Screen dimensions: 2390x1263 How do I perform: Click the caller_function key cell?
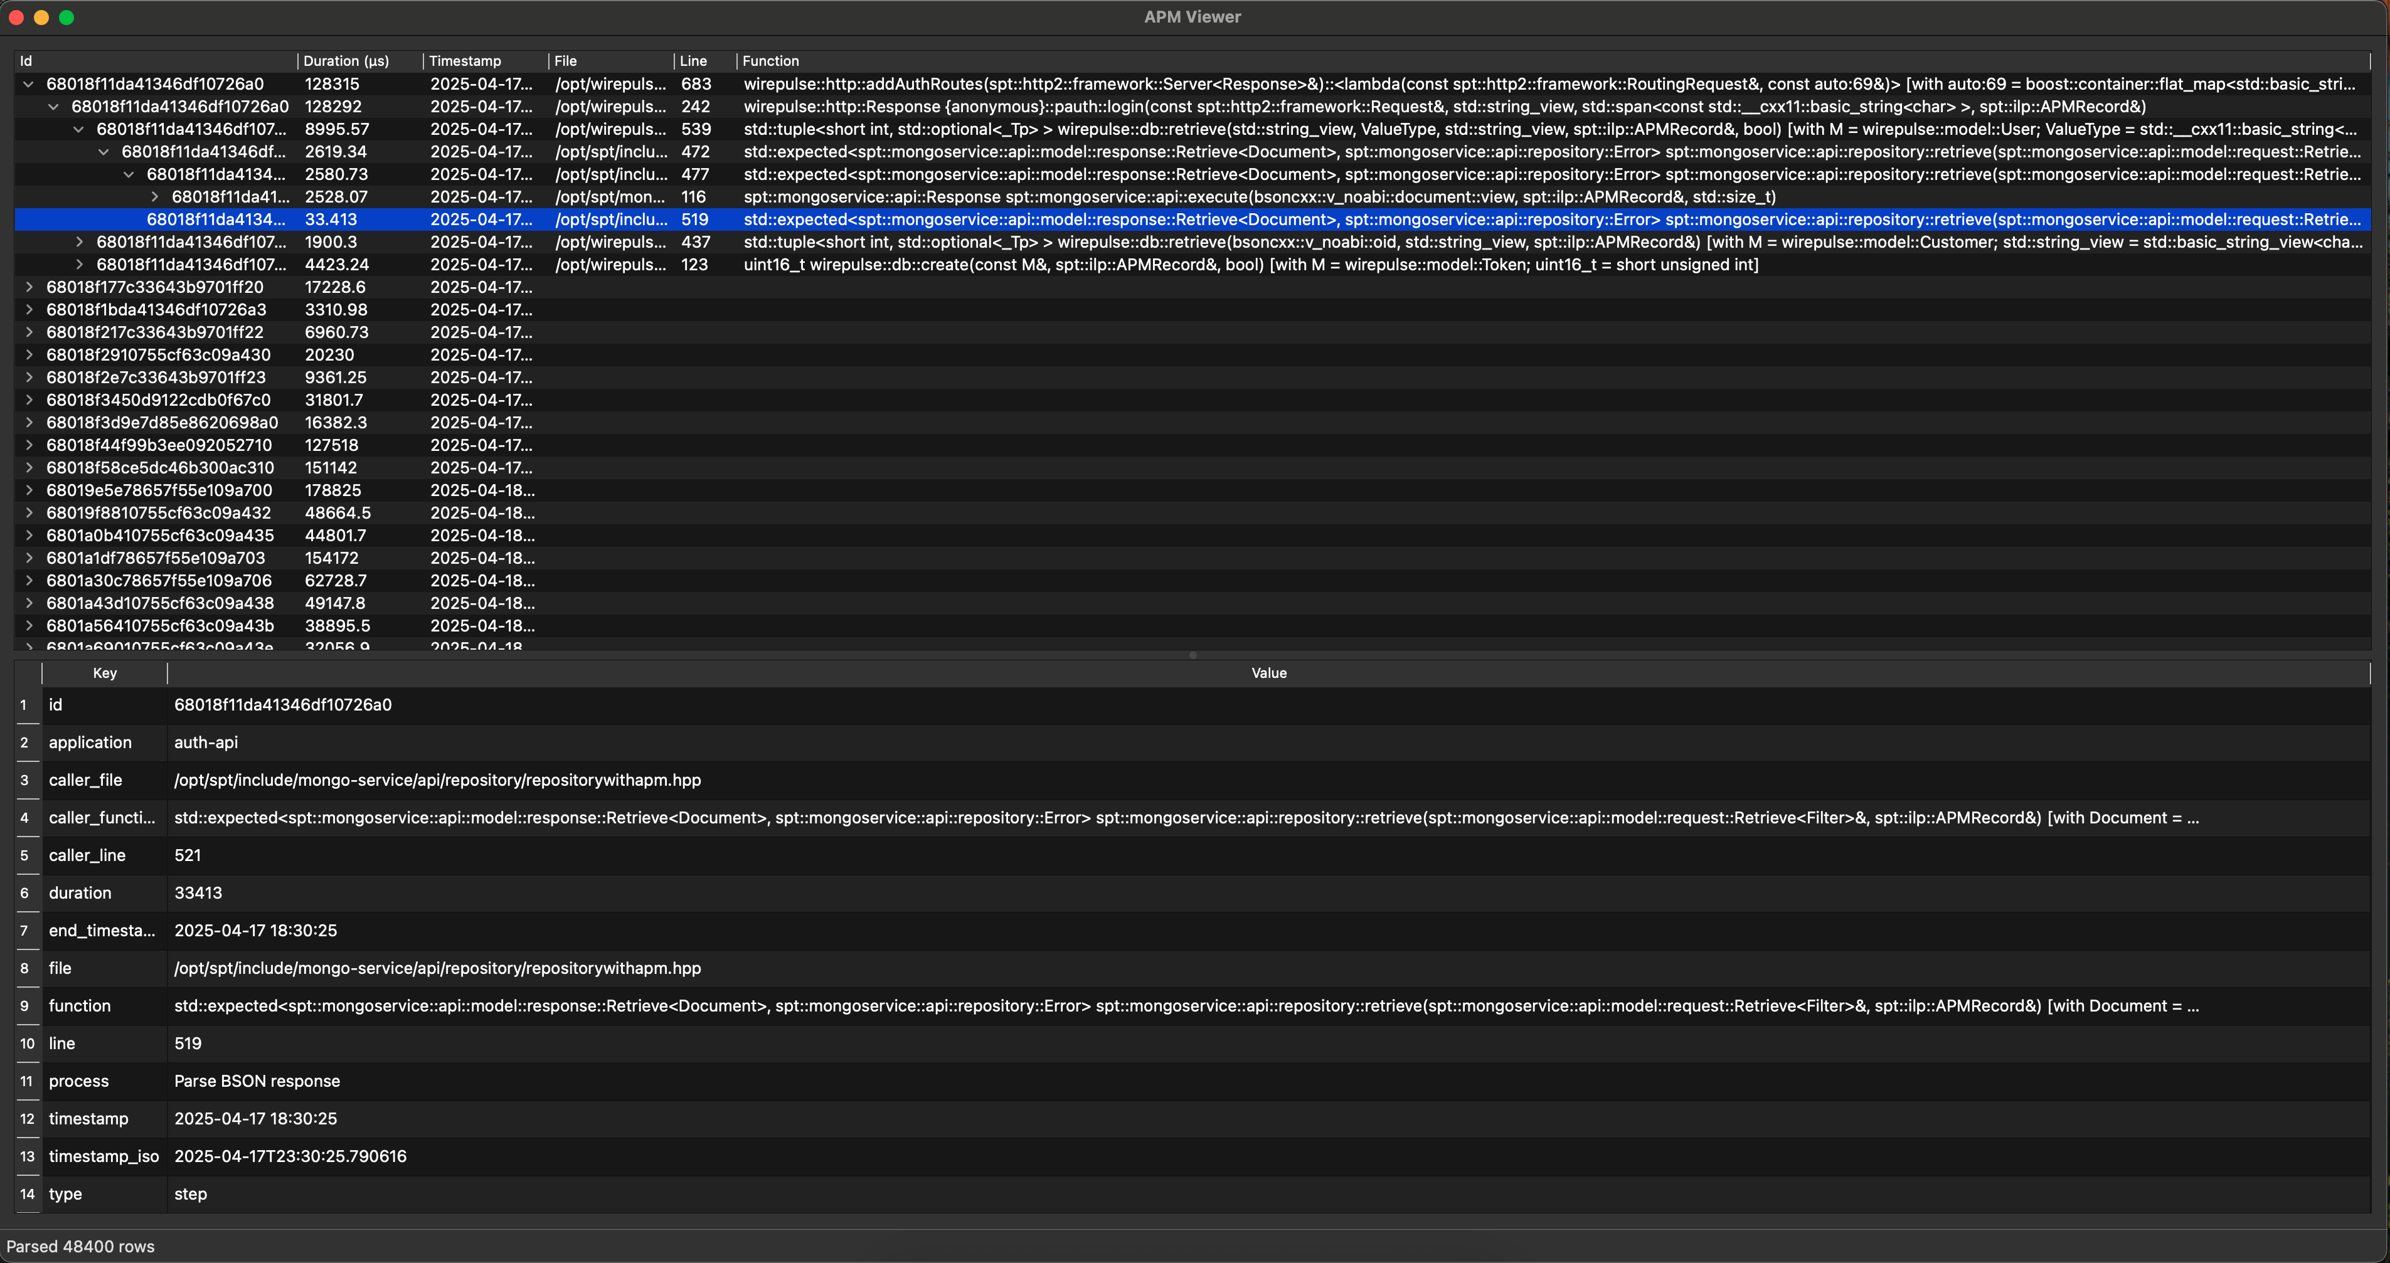(105, 818)
